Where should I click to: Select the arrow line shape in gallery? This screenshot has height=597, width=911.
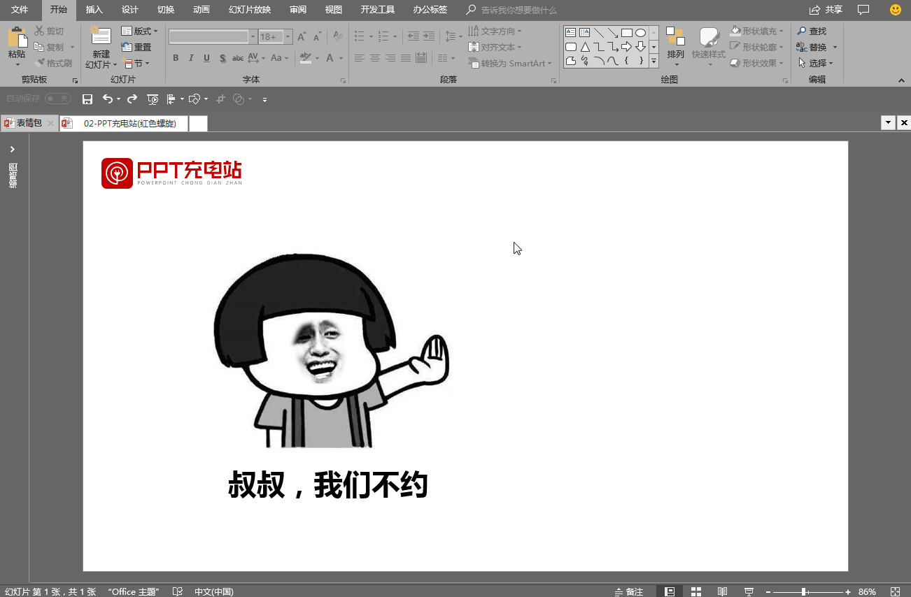click(x=612, y=32)
